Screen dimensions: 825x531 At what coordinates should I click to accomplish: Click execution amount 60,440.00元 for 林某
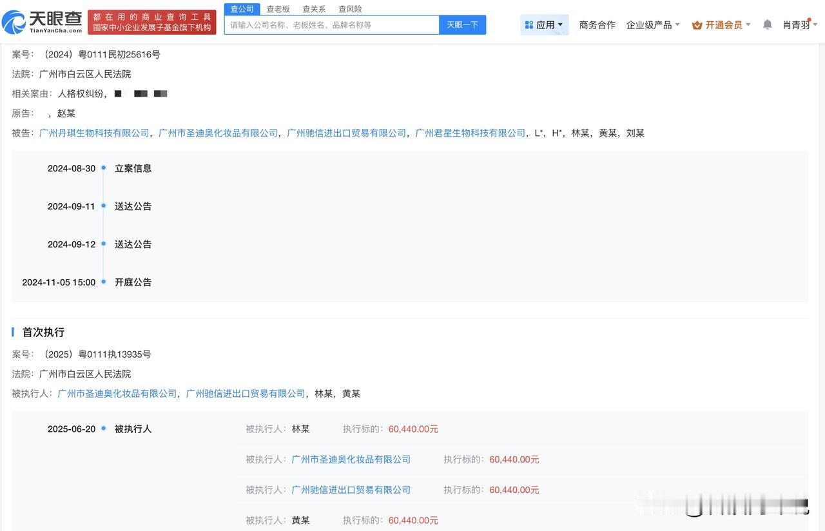413,429
